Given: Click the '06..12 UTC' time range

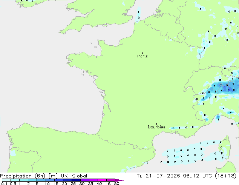Looking at the screenshot, I should tap(198, 176).
